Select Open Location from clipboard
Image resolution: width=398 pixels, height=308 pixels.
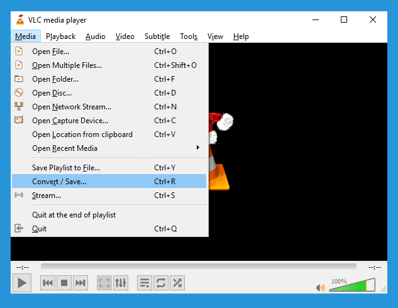109,135
